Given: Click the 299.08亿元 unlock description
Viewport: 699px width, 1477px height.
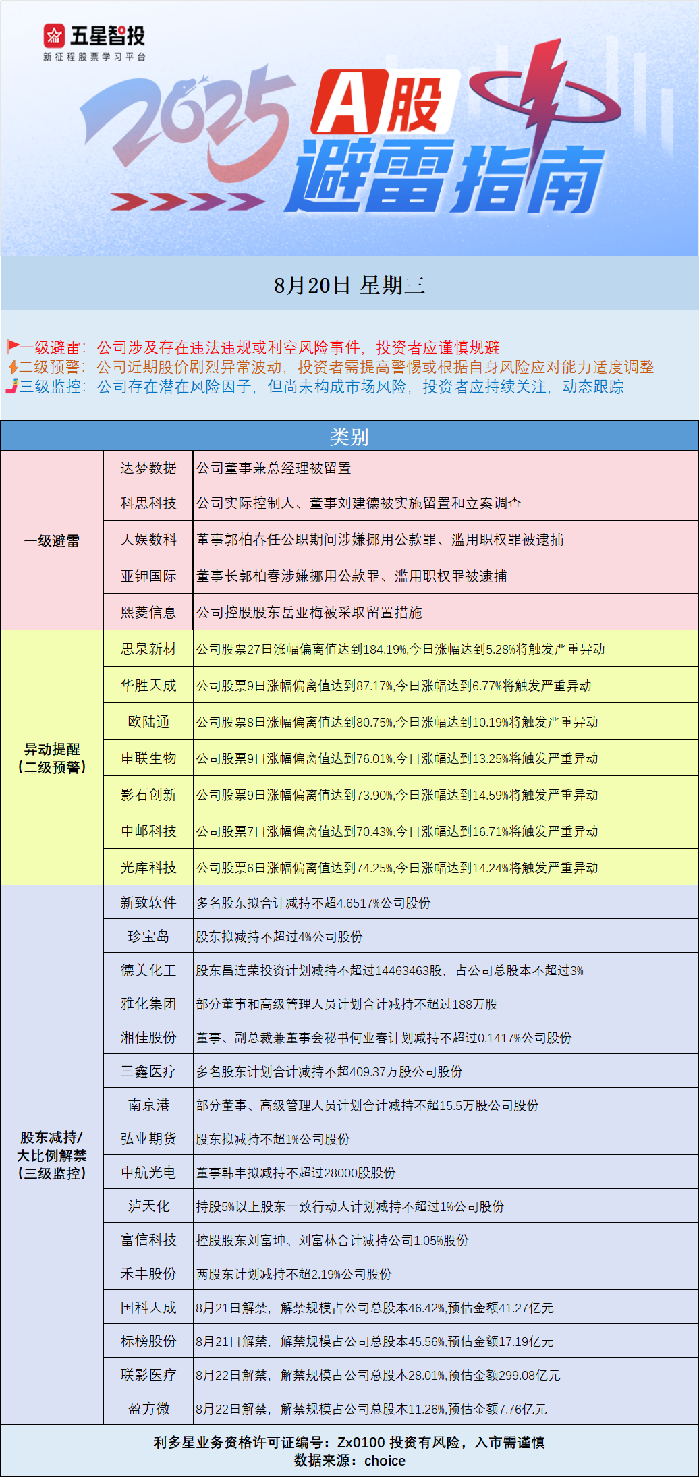Looking at the screenshot, I should tap(379, 1375).
